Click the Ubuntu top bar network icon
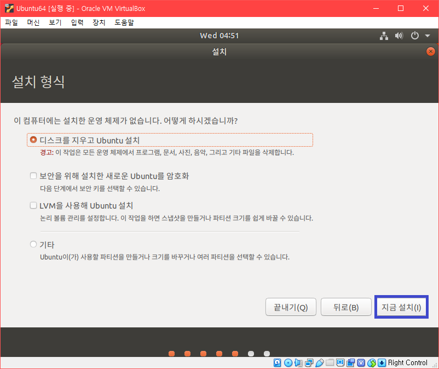The width and height of the screenshot is (439, 369). click(384, 36)
